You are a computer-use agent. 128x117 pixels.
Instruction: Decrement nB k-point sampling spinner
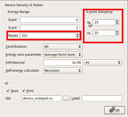click(117, 34)
